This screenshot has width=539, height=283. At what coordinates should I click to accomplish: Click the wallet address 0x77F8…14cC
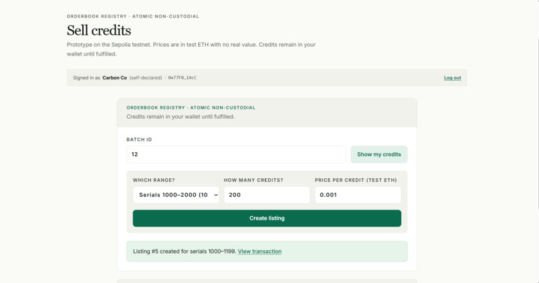tap(182, 78)
